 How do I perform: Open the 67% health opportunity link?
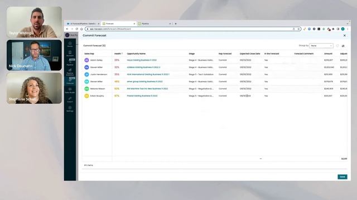pyautogui.click(x=142, y=96)
